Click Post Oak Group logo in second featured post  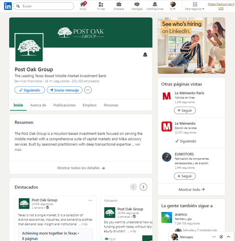click(110, 213)
